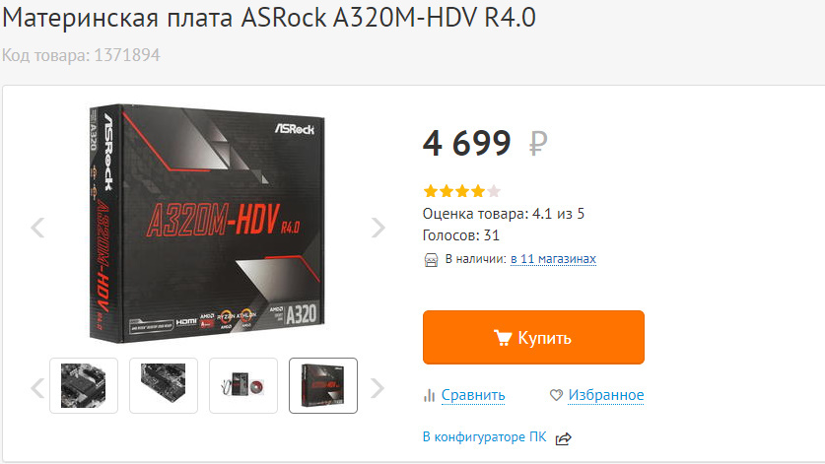Screen dimensions: 825x464
Task: Click the store icon beside В наличии
Action: coord(431,260)
